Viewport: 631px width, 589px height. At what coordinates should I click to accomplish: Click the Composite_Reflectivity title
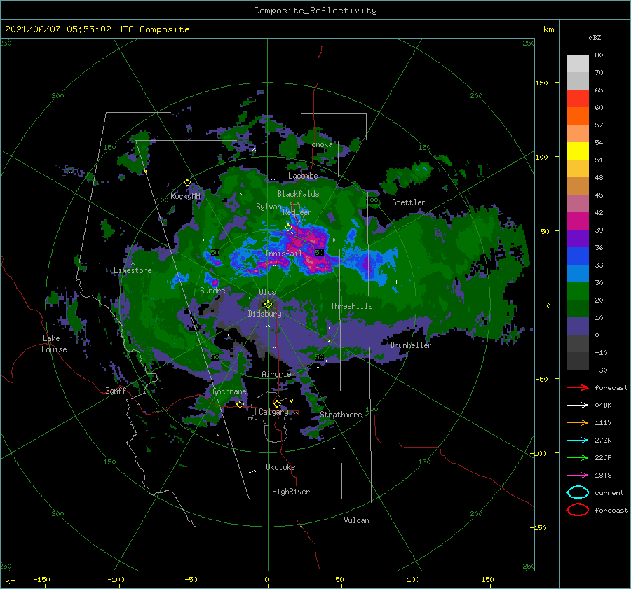(x=315, y=11)
